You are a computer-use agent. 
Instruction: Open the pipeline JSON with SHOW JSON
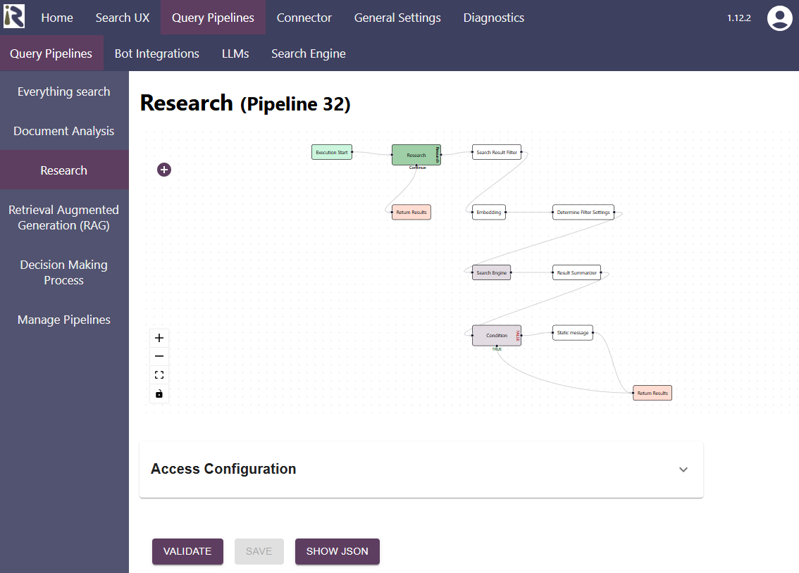pos(337,551)
